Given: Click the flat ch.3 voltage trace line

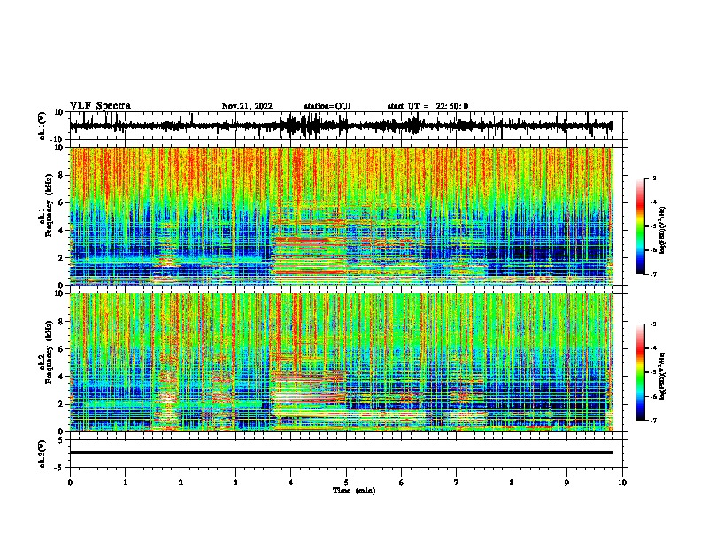Looking at the screenshot, I should coord(342,453).
